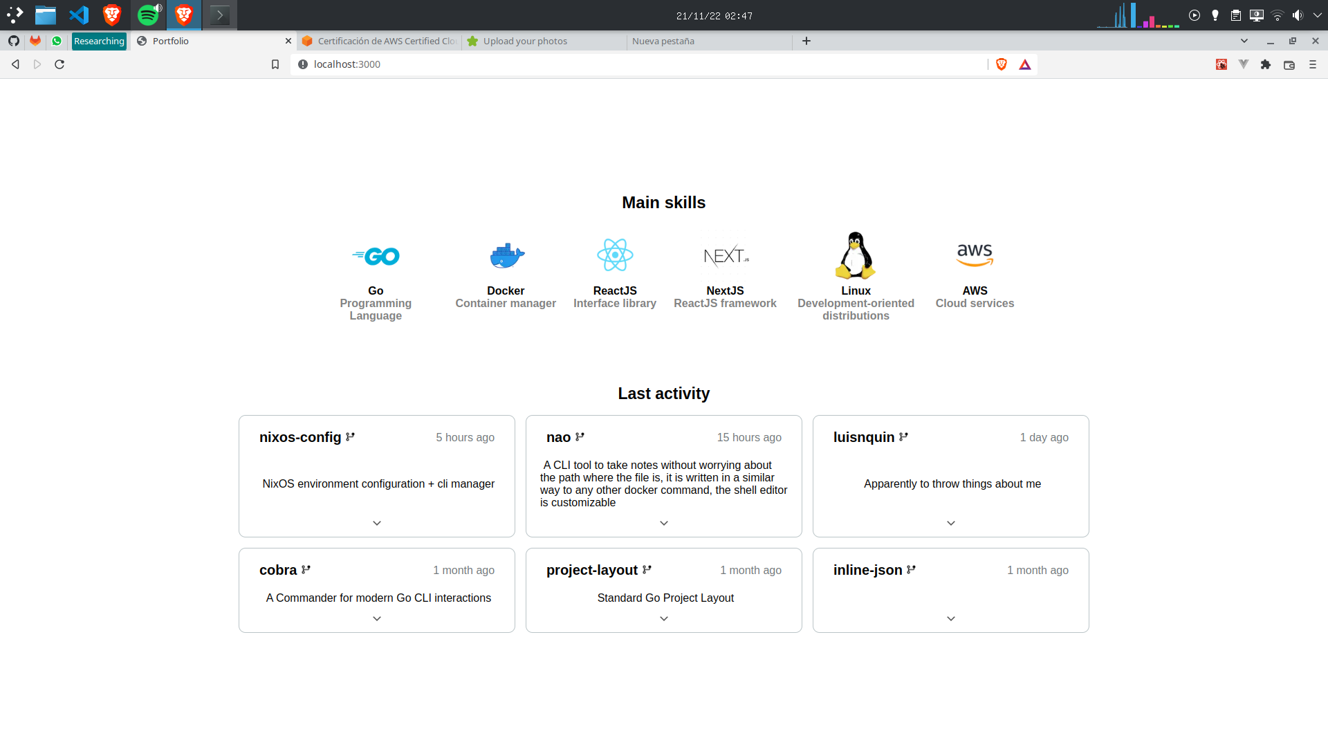Open the volume control in system tray
The image size is (1328, 747).
point(1298,15)
